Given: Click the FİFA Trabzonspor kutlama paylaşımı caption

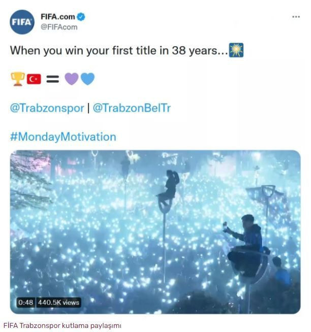Looking at the screenshot, I should (63, 325).
